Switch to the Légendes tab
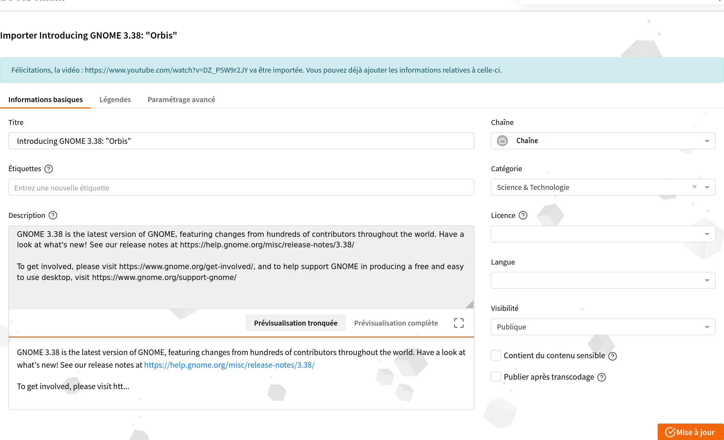 pos(115,100)
